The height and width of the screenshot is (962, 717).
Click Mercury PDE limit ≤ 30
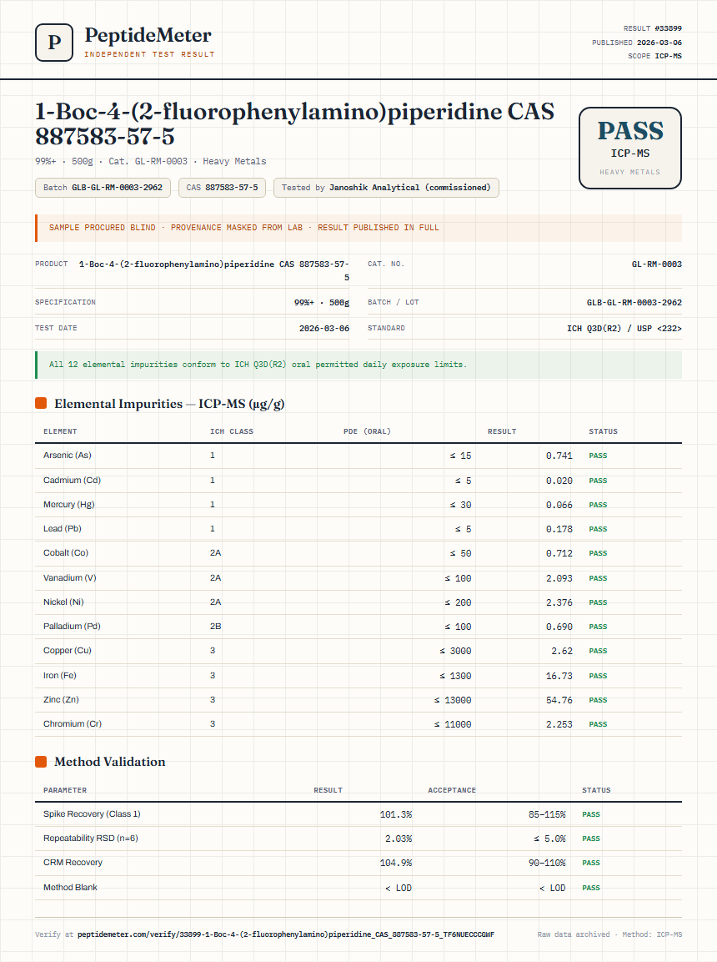click(x=460, y=505)
